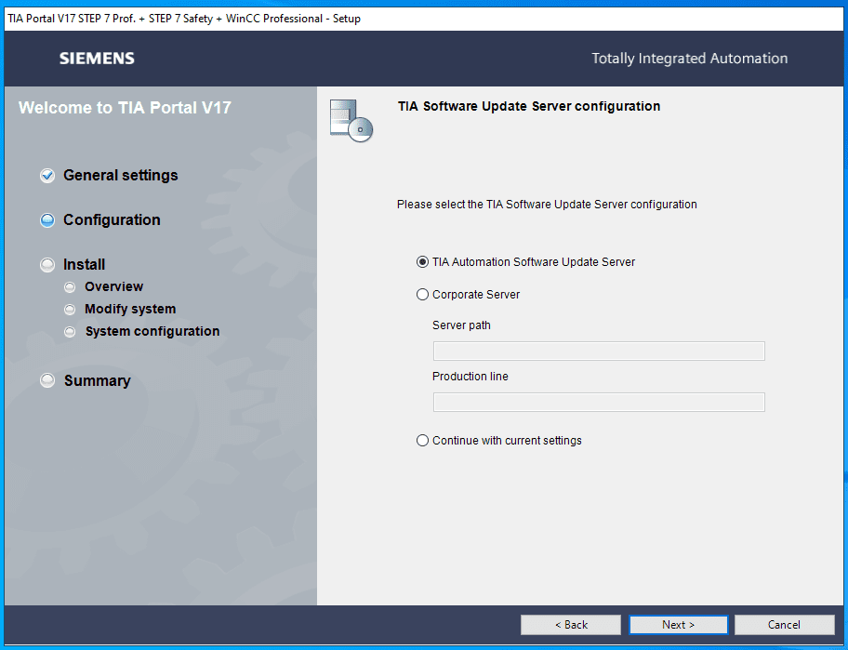This screenshot has height=650, width=848.
Task: Click the setup window title bar text
Action: pyautogui.click(x=184, y=19)
